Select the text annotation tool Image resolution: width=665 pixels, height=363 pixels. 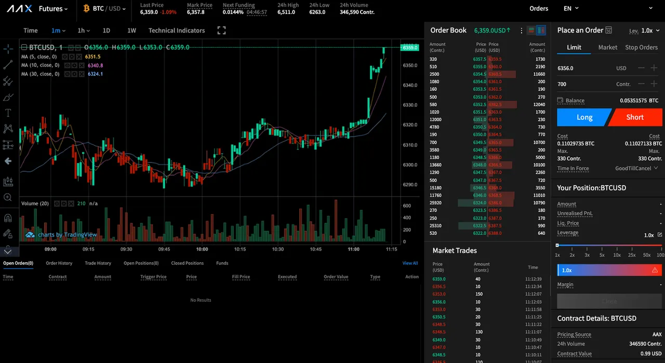[8, 113]
